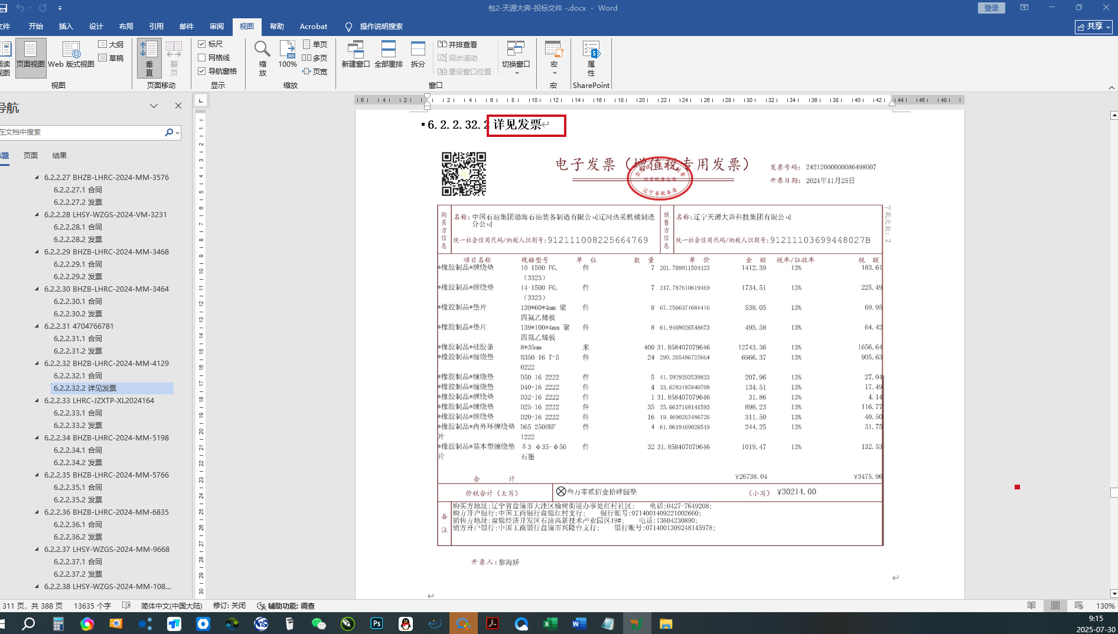Switch to Draft view (草稿)
This screenshot has height=634, width=1118.
(111, 58)
